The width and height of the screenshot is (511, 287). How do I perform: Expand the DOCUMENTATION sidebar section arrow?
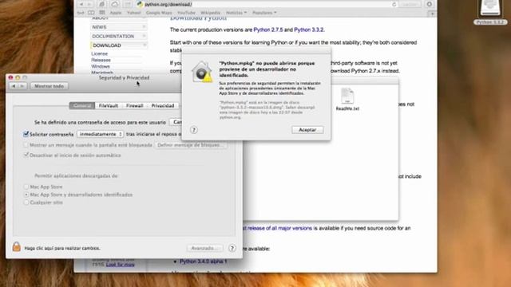(x=144, y=36)
